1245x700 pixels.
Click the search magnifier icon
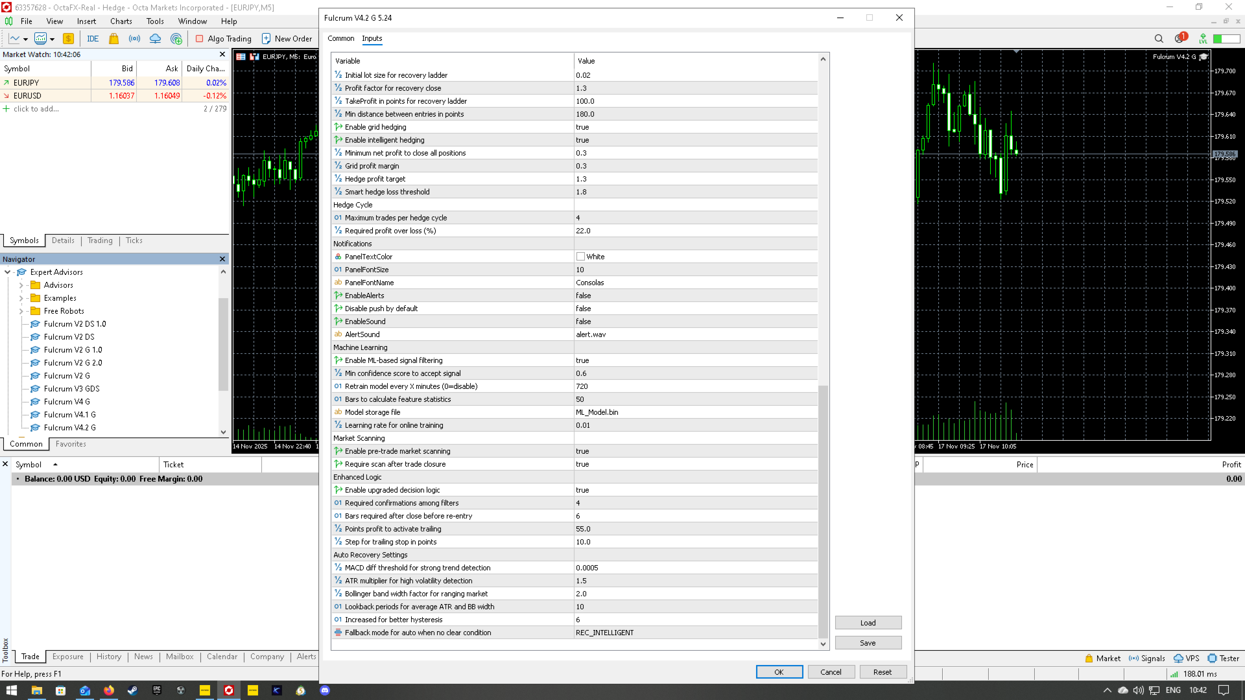point(1159,39)
